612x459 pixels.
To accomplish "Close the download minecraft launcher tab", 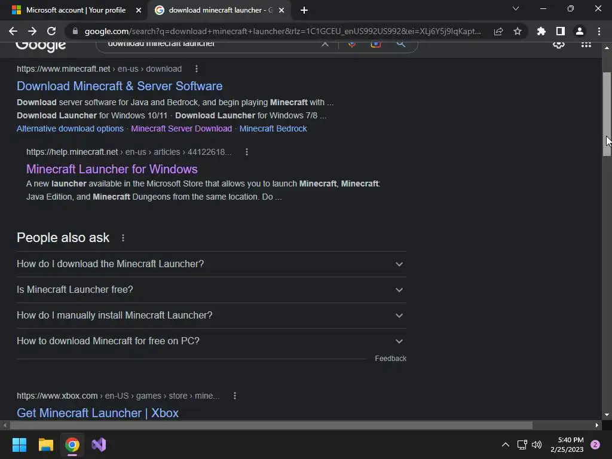I will (281, 10).
